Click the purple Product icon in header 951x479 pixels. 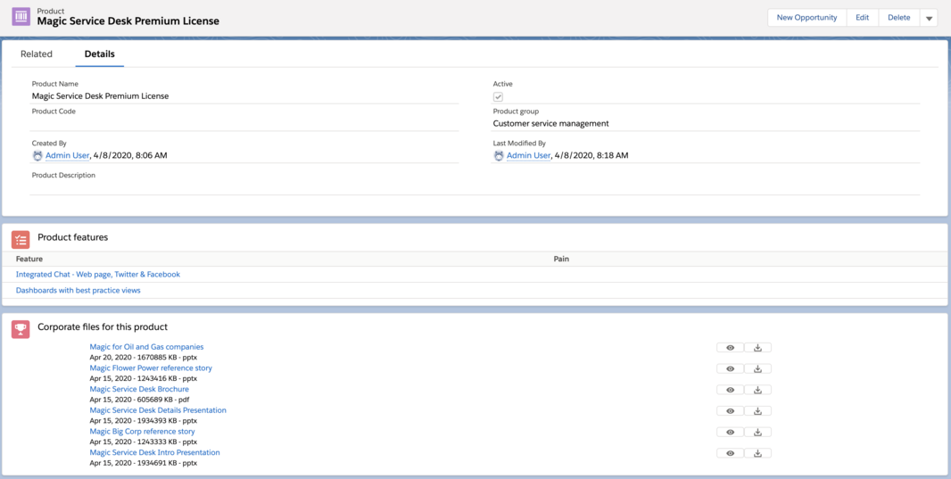(x=21, y=17)
